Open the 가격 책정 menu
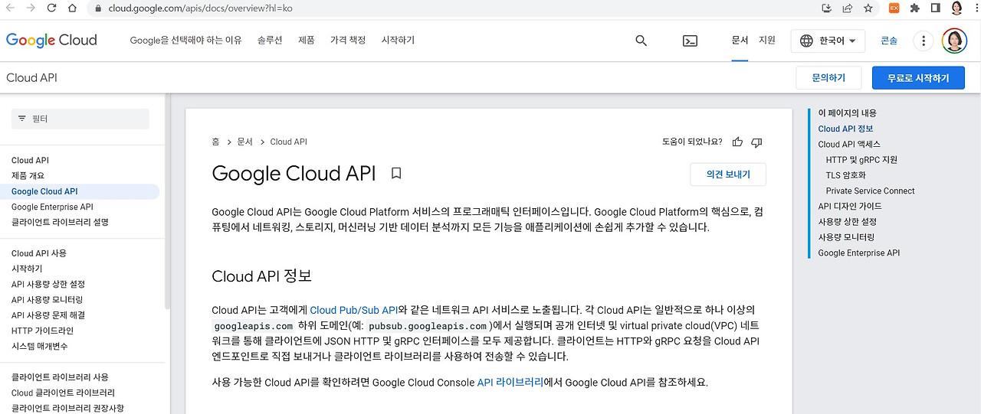This screenshot has height=414, width=981. coord(348,41)
